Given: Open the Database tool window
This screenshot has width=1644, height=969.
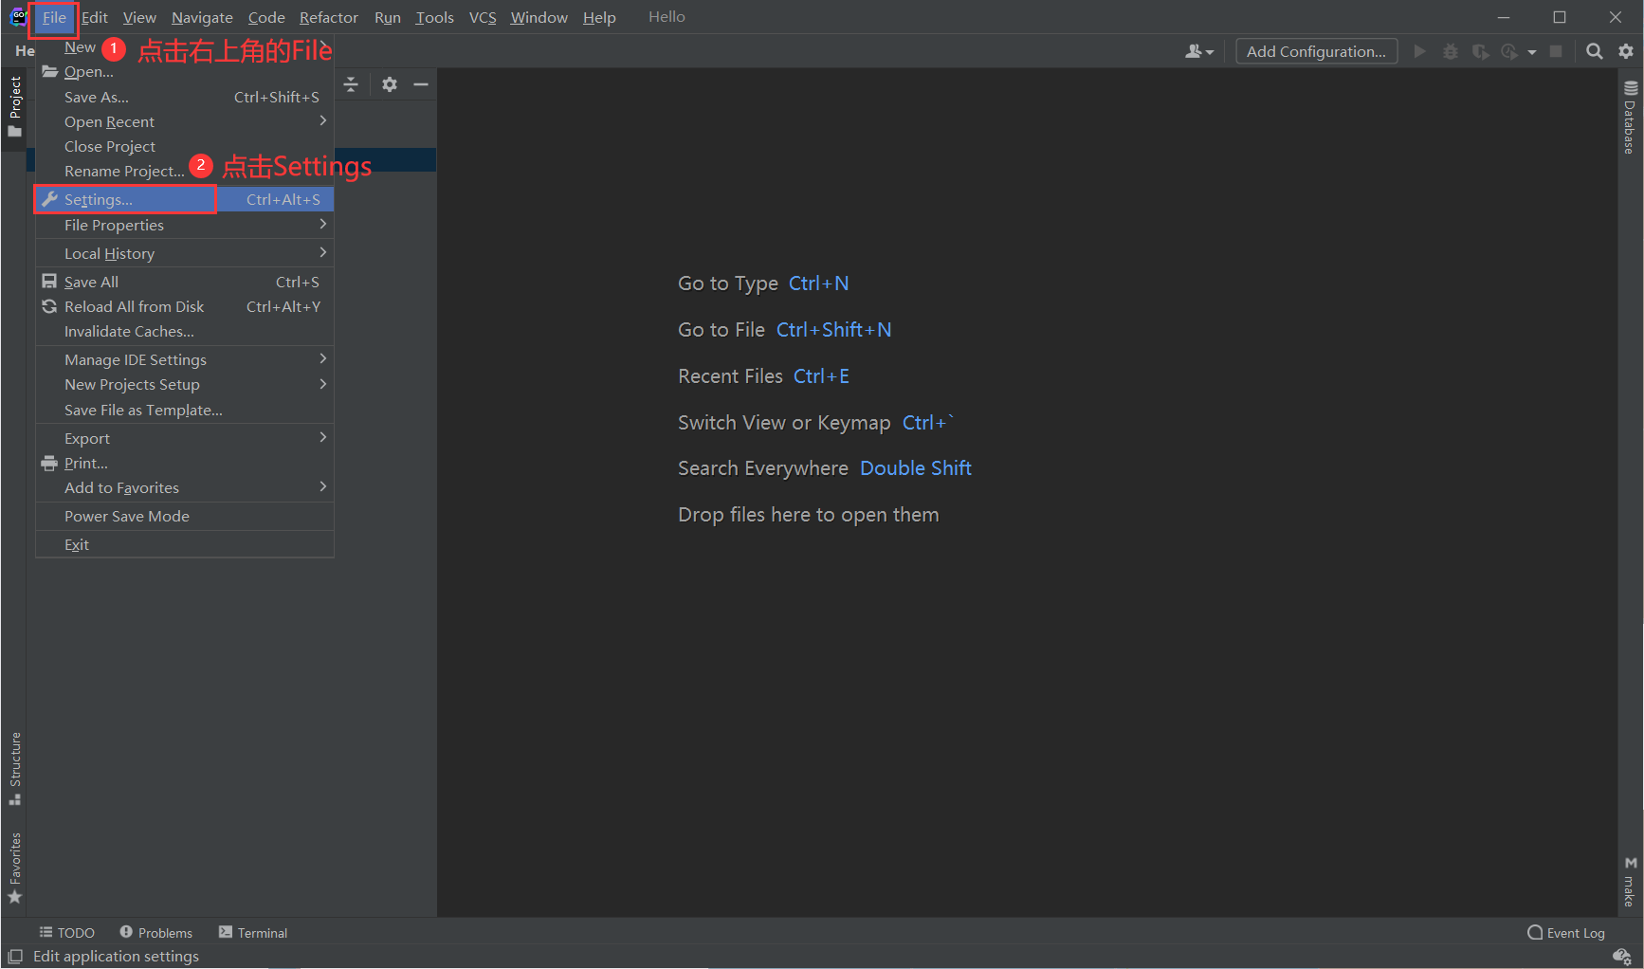Looking at the screenshot, I should click(1630, 123).
